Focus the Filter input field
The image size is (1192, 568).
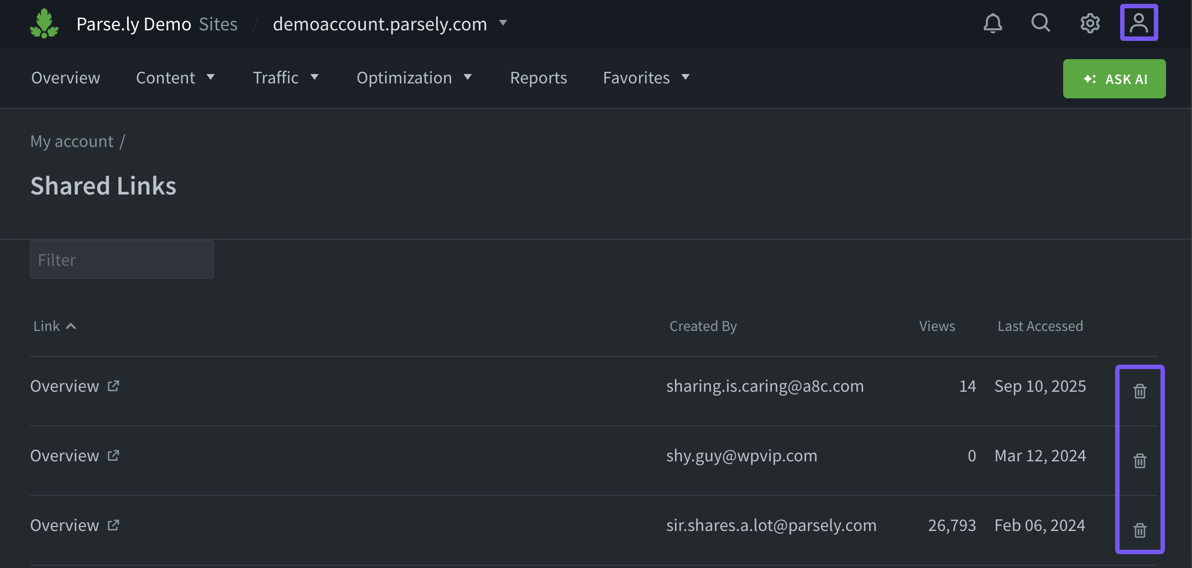122,260
